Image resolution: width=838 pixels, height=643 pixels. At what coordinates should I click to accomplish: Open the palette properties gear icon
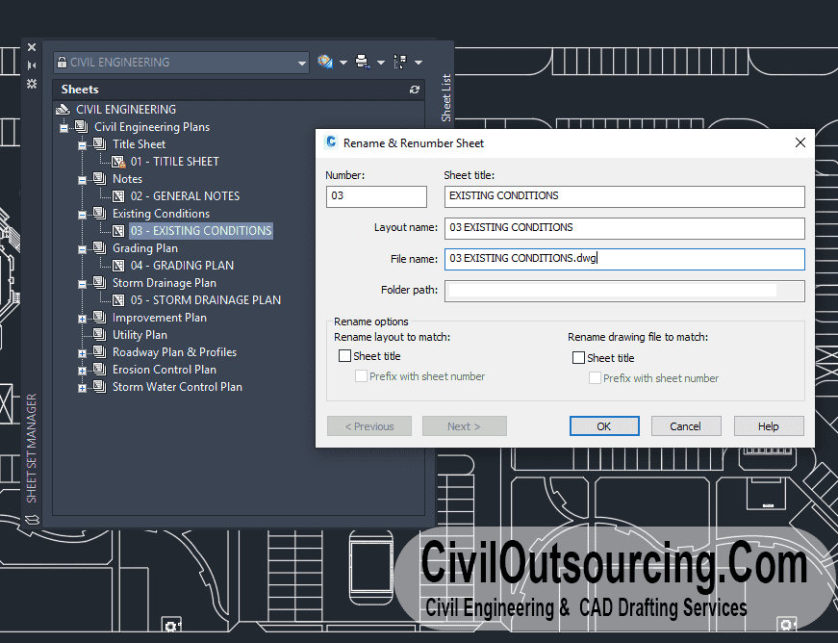click(x=32, y=83)
